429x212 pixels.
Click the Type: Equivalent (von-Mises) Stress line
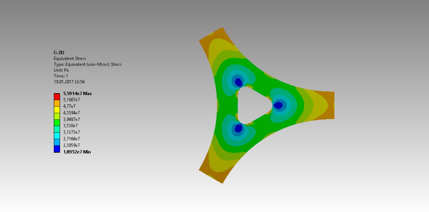point(87,64)
